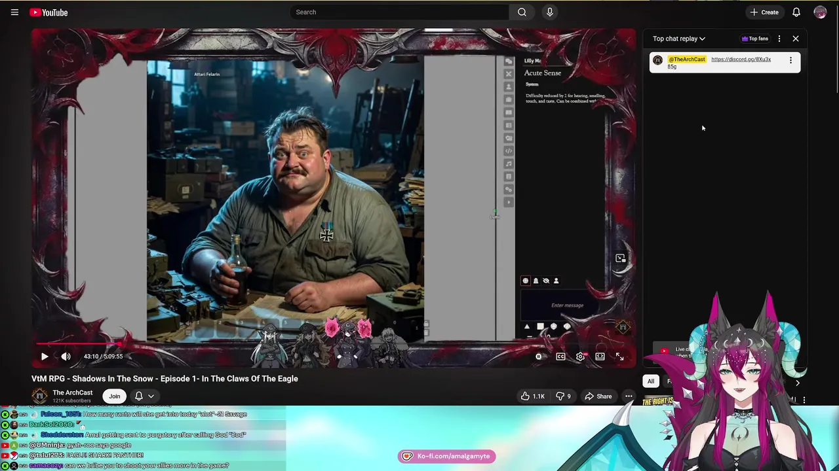Open the notifications bell in header
This screenshot has width=839, height=471.
[796, 12]
